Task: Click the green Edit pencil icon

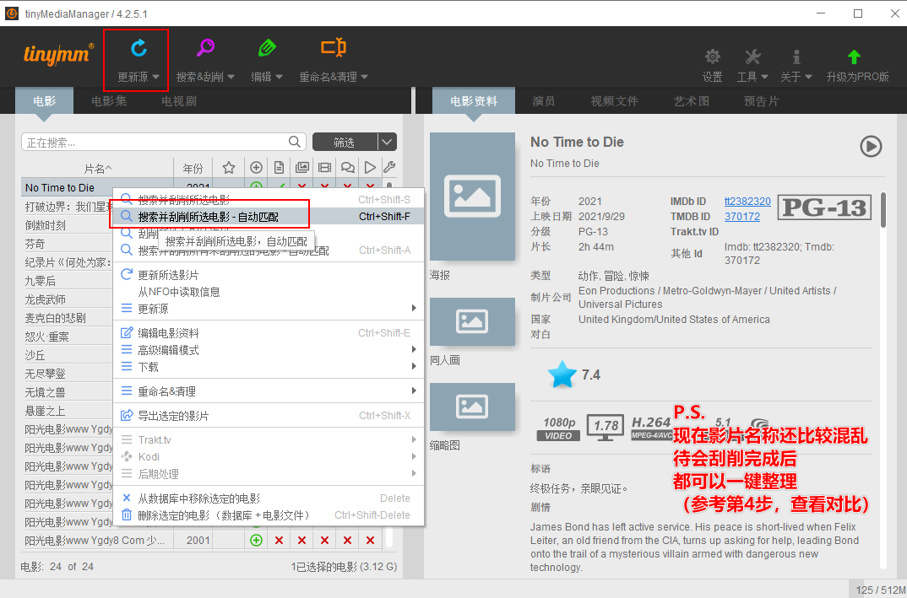Action: [x=267, y=49]
